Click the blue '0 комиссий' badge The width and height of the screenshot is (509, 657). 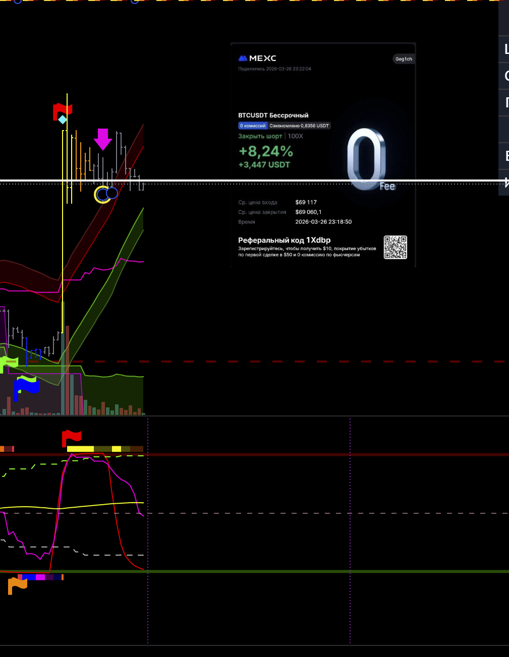(253, 126)
